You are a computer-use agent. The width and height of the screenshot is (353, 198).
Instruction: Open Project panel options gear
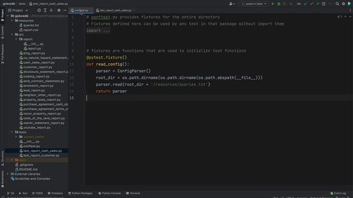tap(59, 10)
